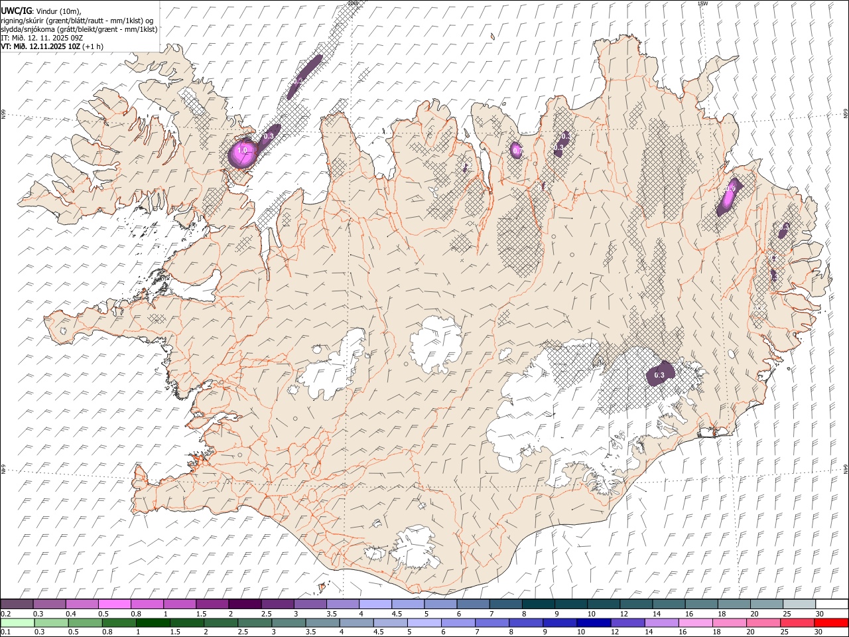Select top legend swatch from 18 to 20
This screenshot has height=637, width=849.
coord(734,604)
